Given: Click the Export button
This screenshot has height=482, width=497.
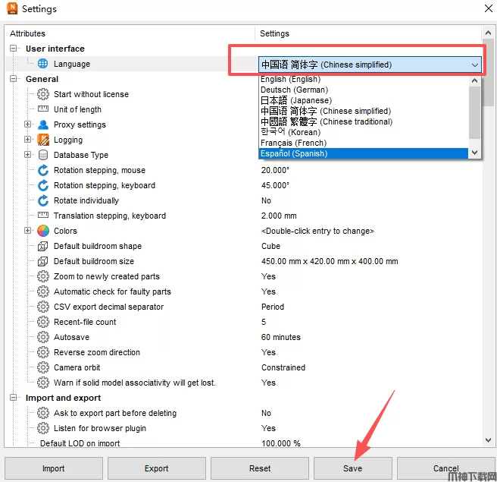Looking at the screenshot, I should click(157, 468).
